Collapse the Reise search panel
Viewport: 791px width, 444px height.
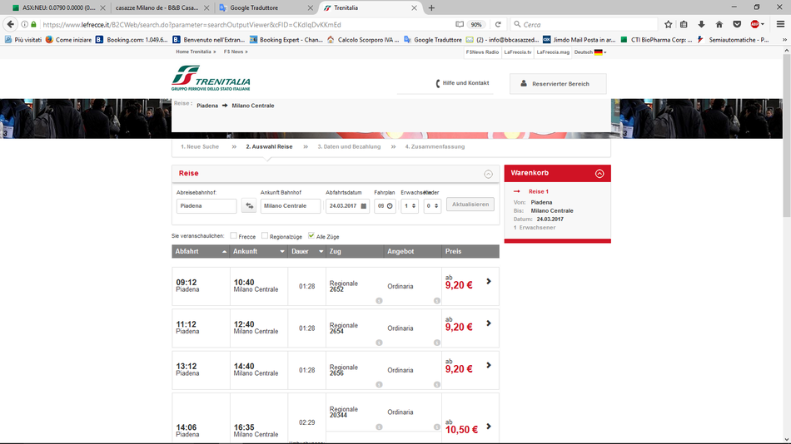488,174
